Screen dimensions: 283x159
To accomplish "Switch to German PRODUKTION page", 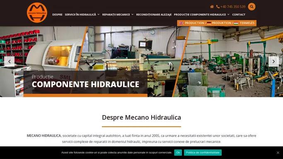I will pyautogui.click(x=221, y=23).
